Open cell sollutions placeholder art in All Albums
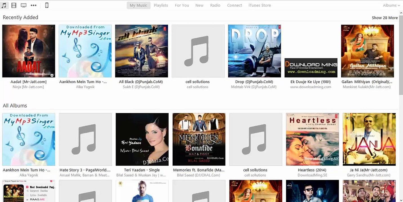The width and height of the screenshot is (403, 202). click(x=256, y=139)
